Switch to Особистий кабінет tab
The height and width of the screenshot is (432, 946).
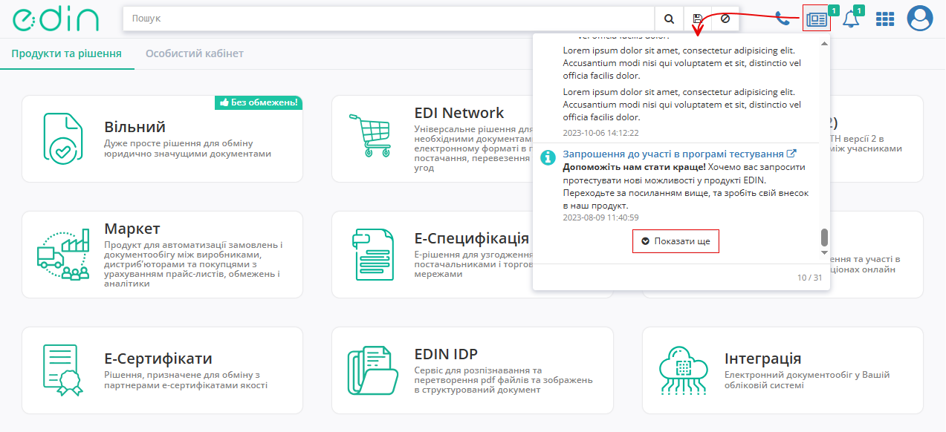pos(194,53)
